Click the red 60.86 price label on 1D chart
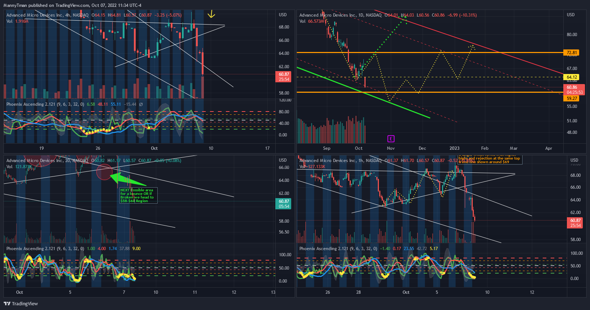The height and width of the screenshot is (310, 590). [x=574, y=90]
